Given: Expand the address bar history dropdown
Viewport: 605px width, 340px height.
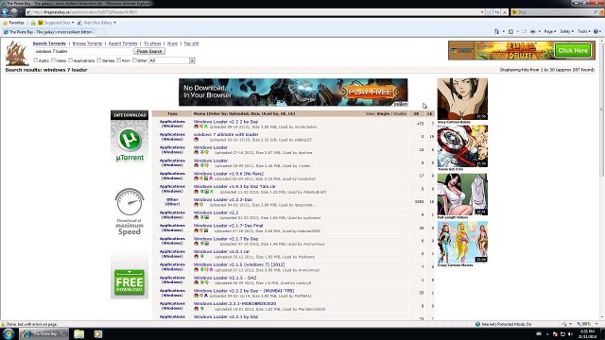Looking at the screenshot, I should point(482,12).
